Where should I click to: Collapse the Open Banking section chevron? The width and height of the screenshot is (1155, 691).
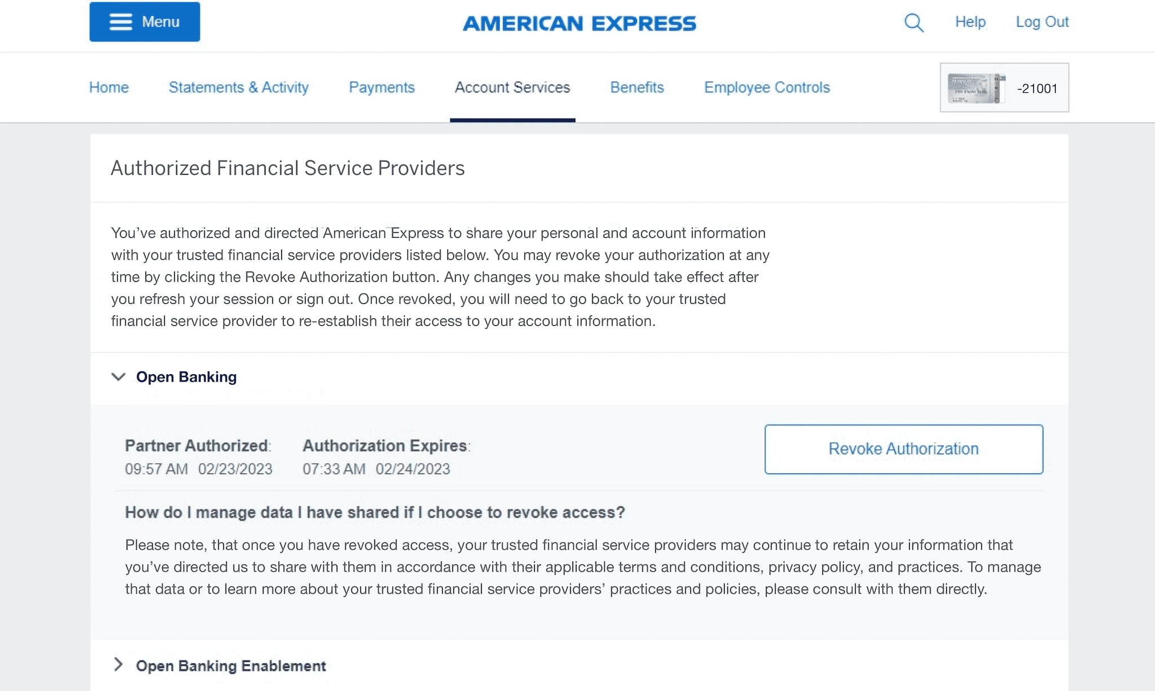pos(118,376)
